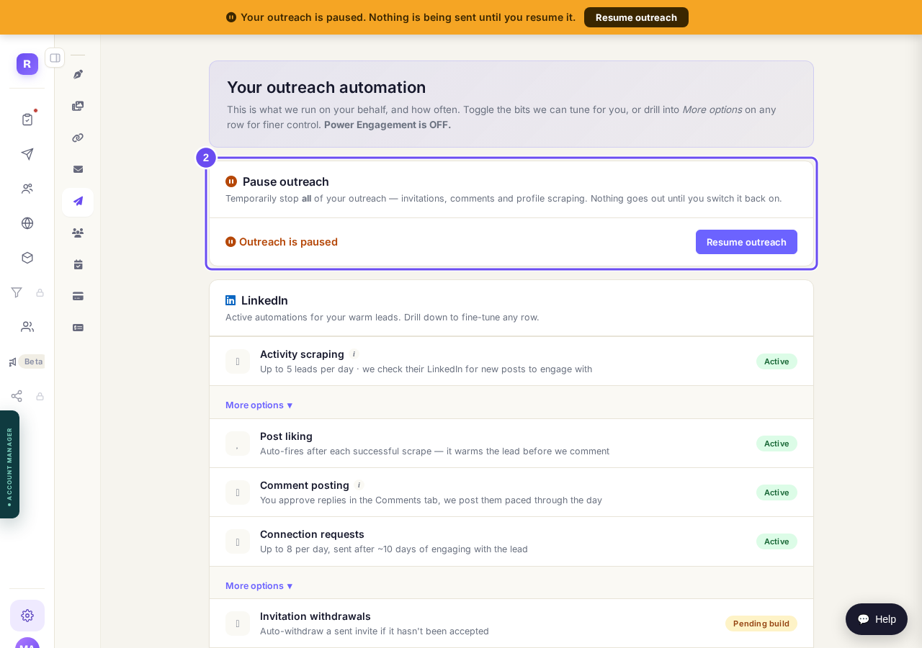The height and width of the screenshot is (648, 922).
Task: Click the Comment posting row title
Action: tap(305, 485)
